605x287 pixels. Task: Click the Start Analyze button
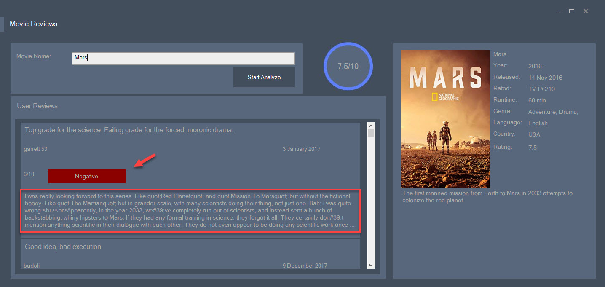[x=264, y=77]
